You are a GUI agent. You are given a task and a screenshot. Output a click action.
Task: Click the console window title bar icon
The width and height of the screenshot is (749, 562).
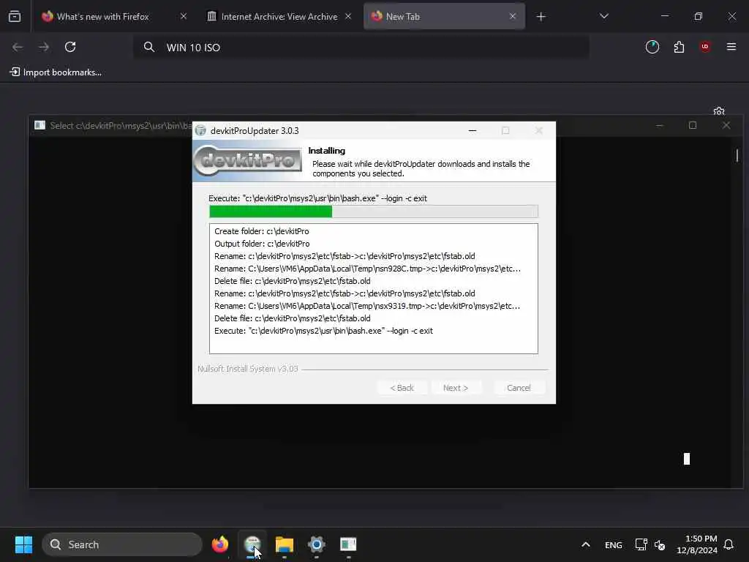39,125
